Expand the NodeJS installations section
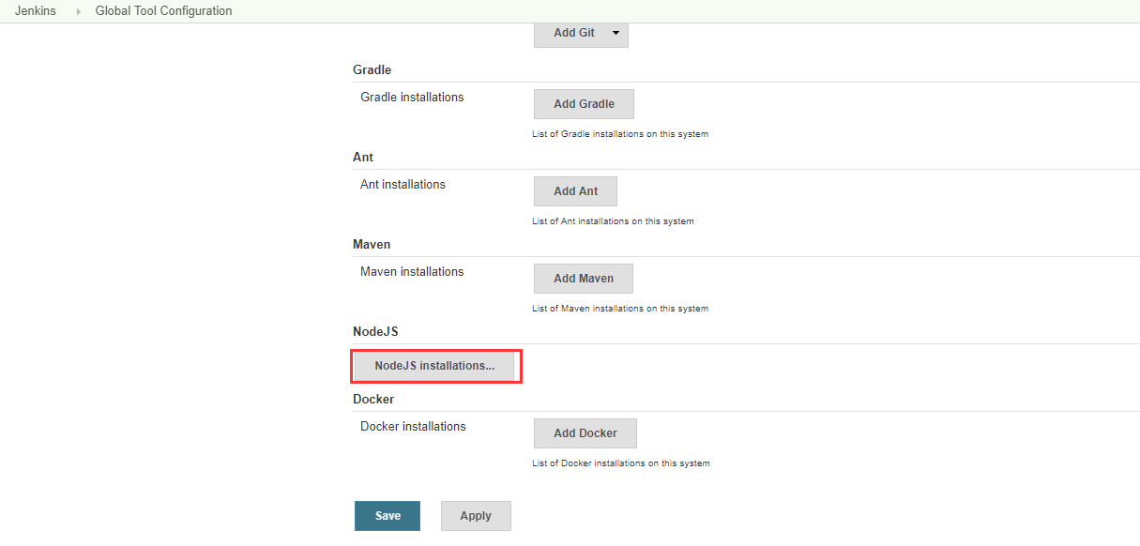Screen dimensions: 1140x546 coord(434,366)
